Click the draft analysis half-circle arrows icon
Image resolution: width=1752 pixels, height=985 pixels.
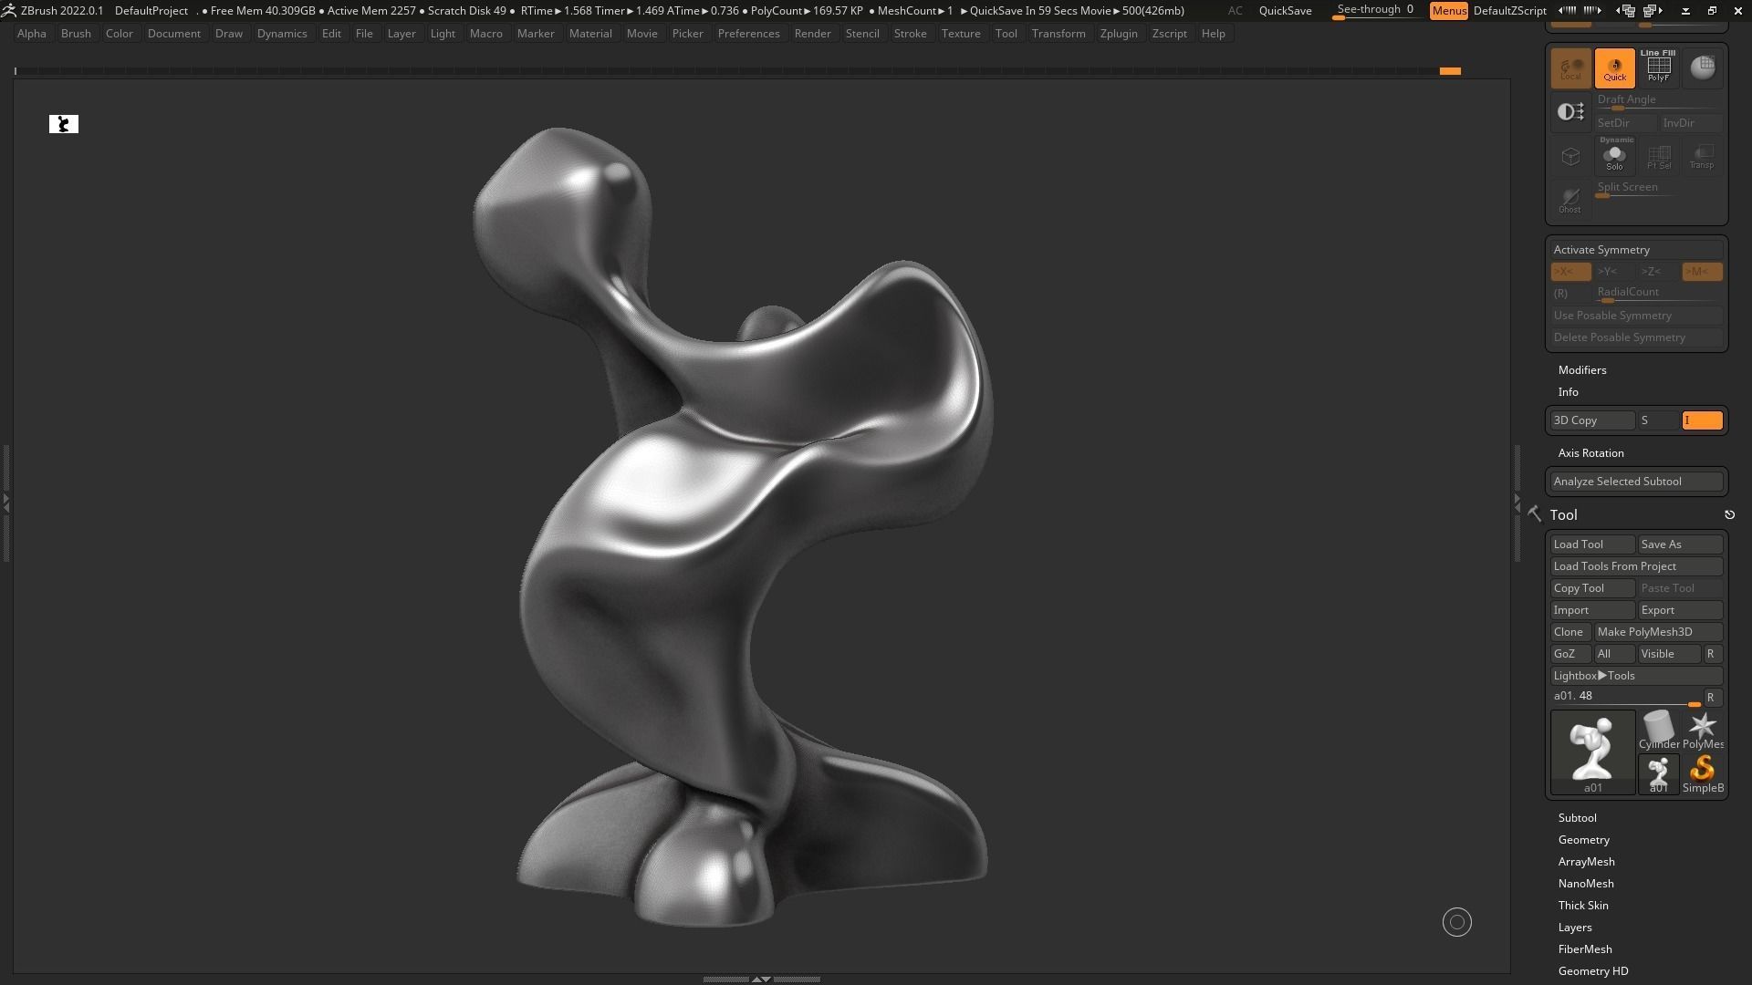(x=1570, y=112)
